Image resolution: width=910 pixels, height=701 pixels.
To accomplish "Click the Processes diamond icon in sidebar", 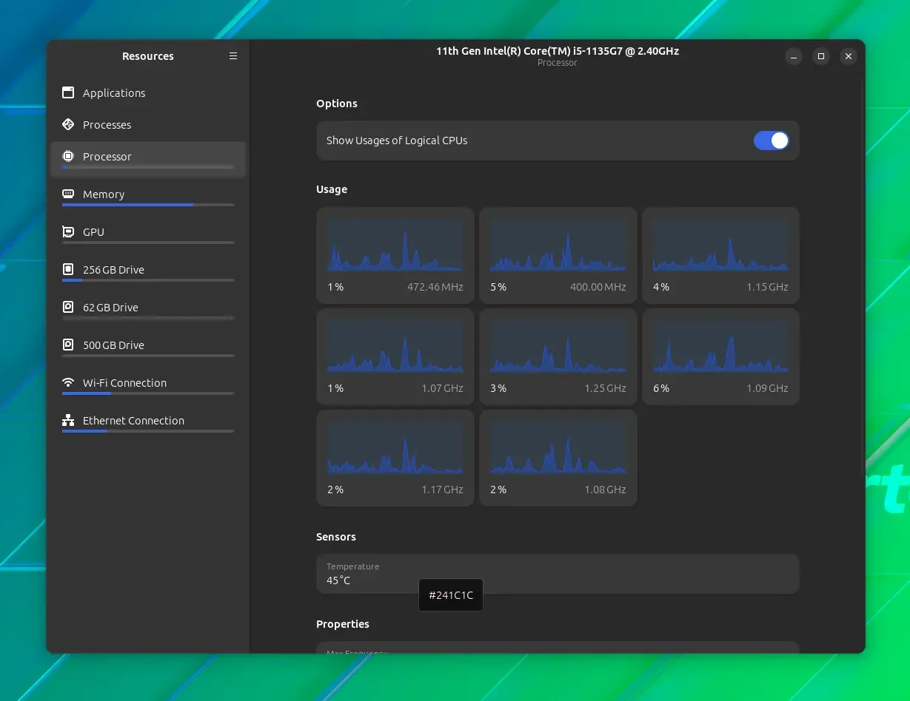I will pyautogui.click(x=68, y=125).
